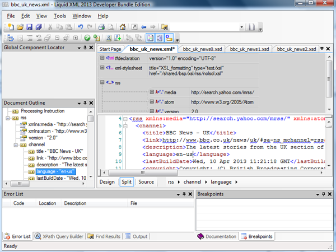The height and width of the screenshot is (252, 336).
Task: Click the undo-indent toolbar icon
Action: 39,38
